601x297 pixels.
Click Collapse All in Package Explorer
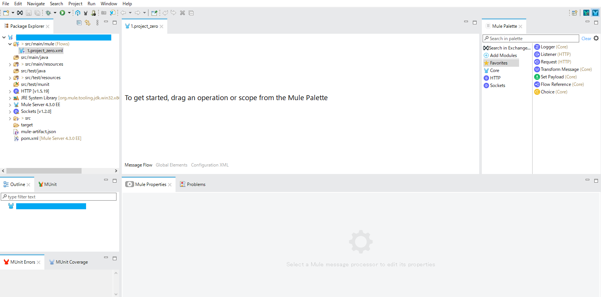coord(79,22)
